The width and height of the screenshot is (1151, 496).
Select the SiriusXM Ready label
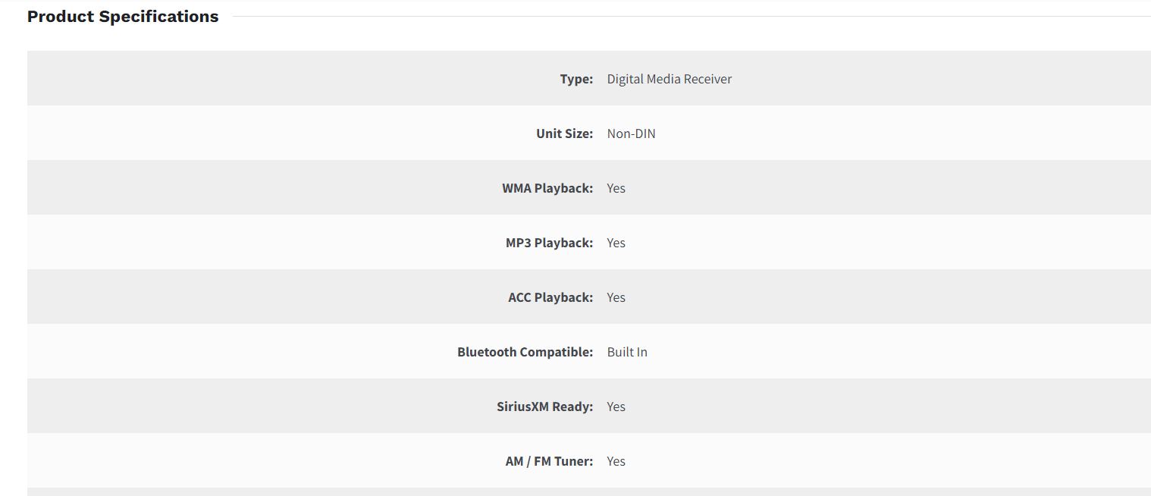[544, 407]
